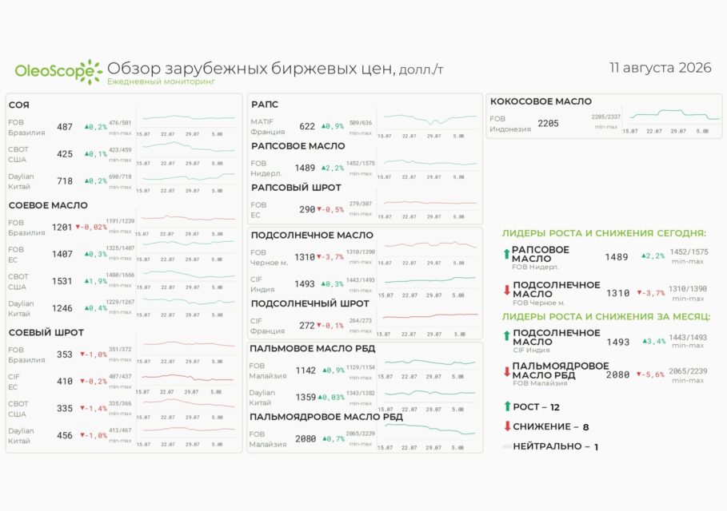This screenshot has height=511, width=727.
Task: Click the 'ЛИДЕРЫ РОСТА И СНИЖЕНИЯ ЗА МЕСЯЦ:' heading
Action: coord(606,317)
